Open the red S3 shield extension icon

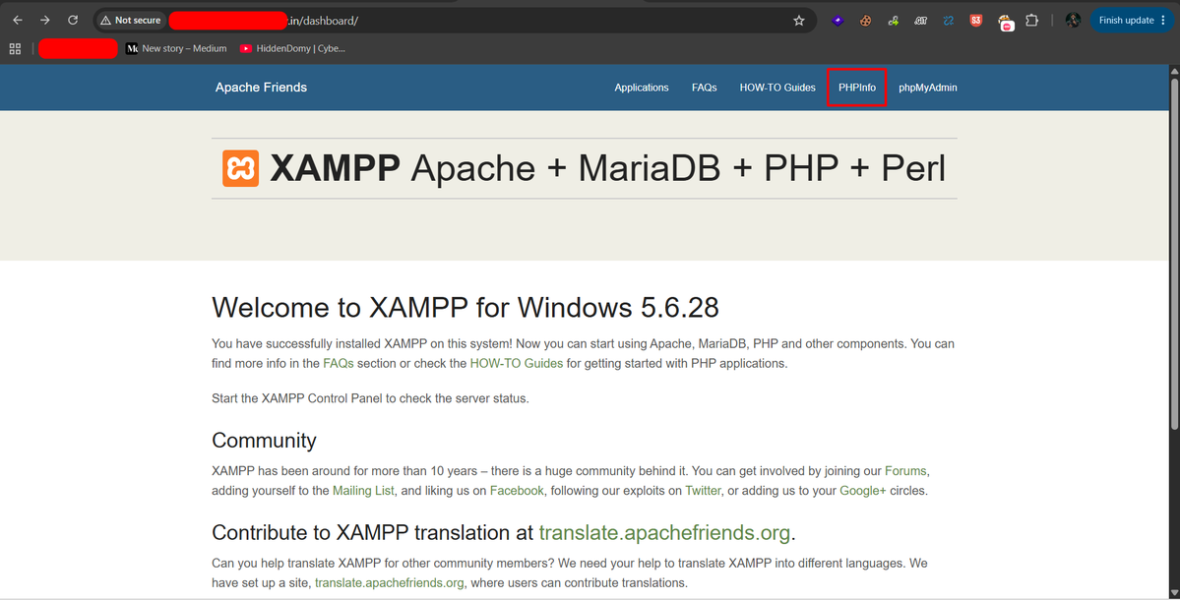976,21
